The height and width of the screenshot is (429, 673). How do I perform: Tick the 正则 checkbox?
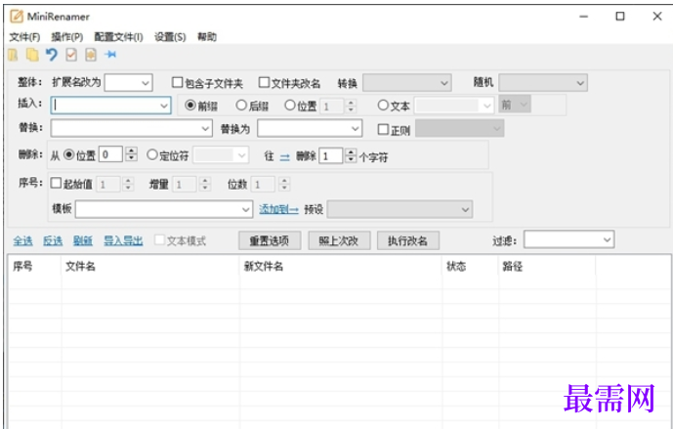click(x=383, y=129)
